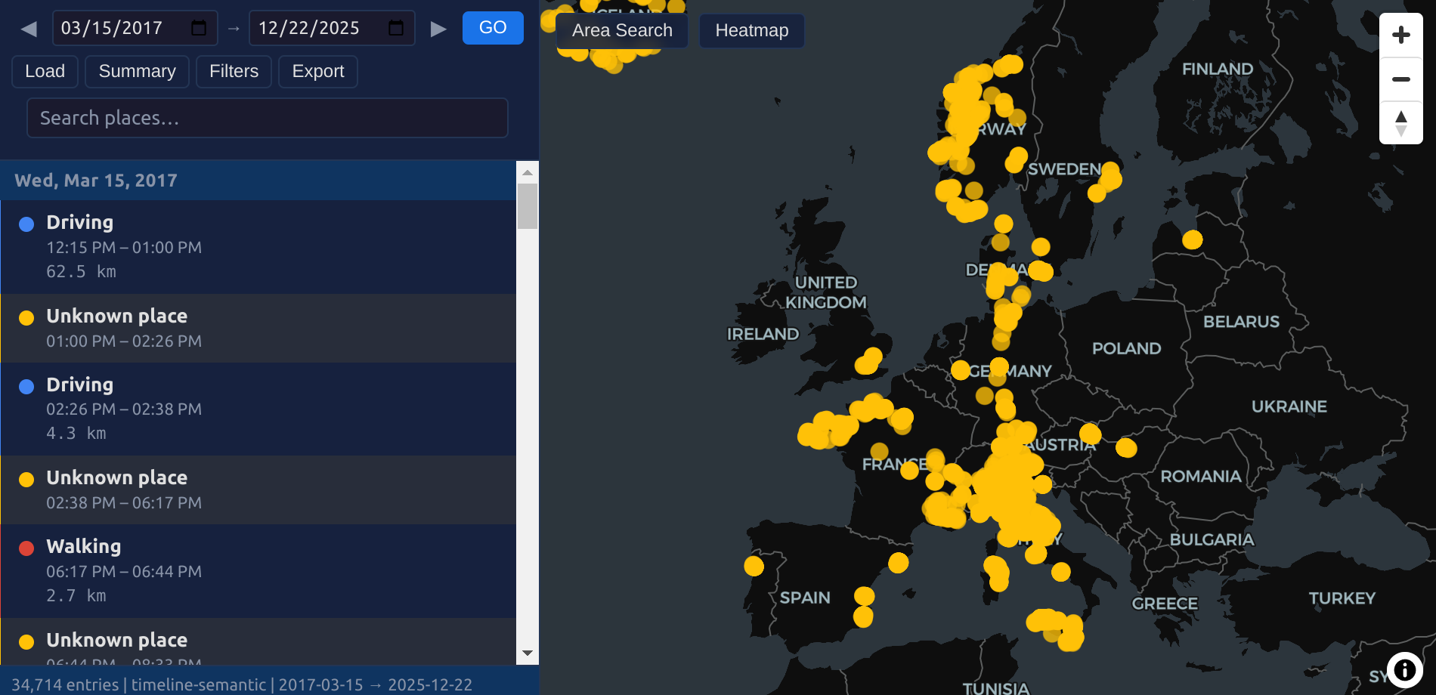Open the start date calendar picker icon
1436x695 pixels.
point(199,28)
